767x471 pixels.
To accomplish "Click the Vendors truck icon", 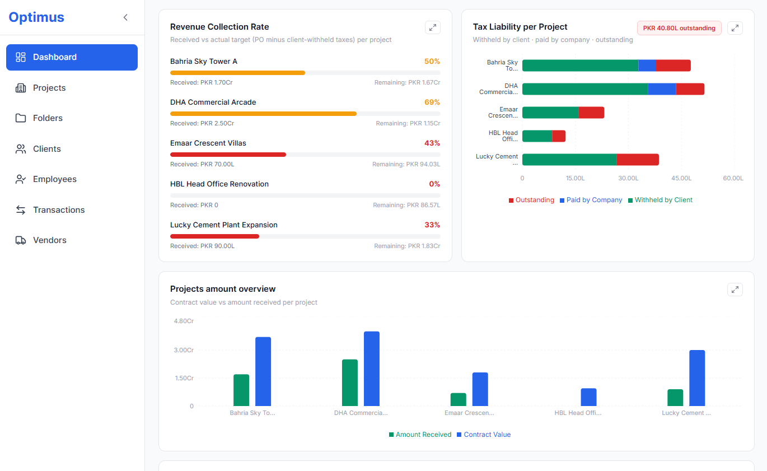I will tap(21, 240).
